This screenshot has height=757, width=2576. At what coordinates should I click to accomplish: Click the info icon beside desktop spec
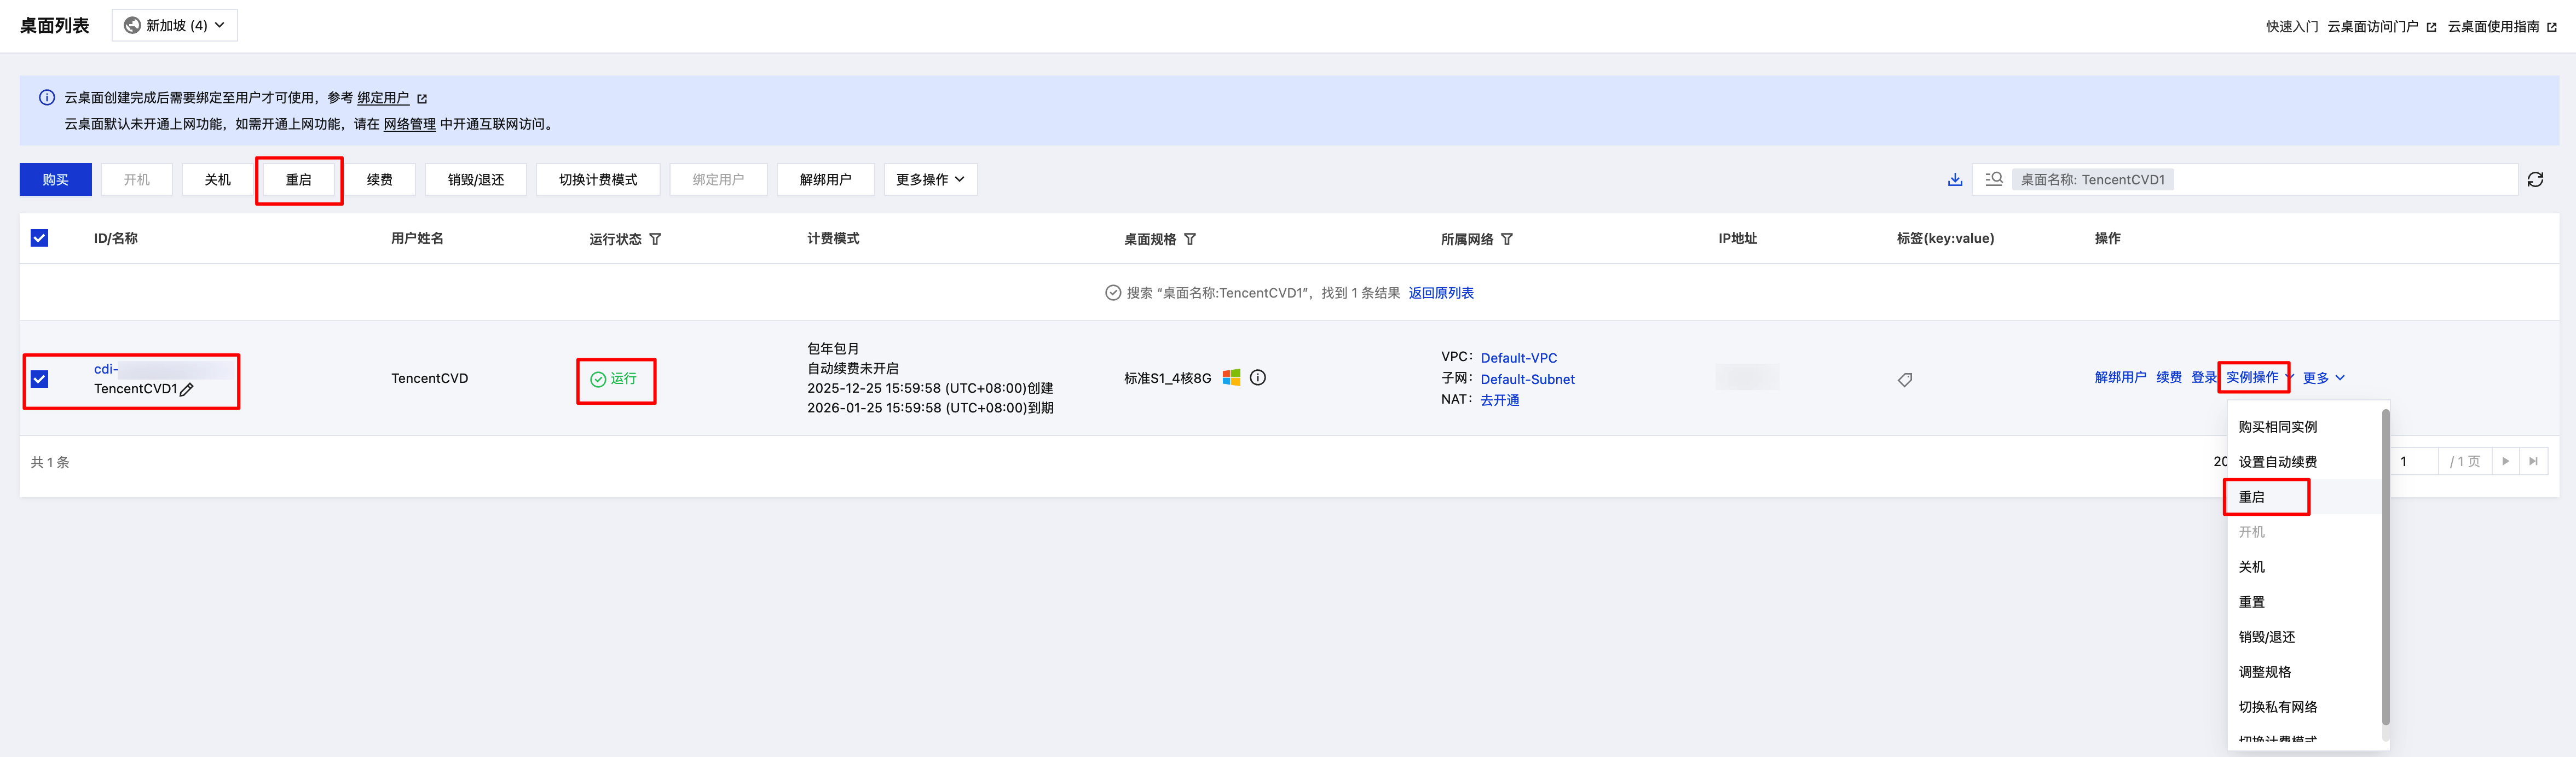click(x=1258, y=377)
